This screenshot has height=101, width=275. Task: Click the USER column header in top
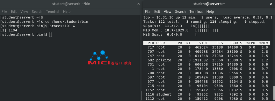[x=161, y=43]
